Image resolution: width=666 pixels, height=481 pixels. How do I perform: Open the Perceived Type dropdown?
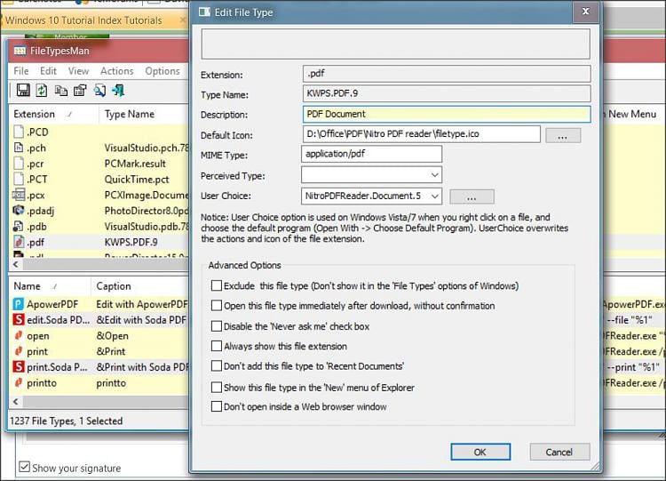(x=434, y=175)
